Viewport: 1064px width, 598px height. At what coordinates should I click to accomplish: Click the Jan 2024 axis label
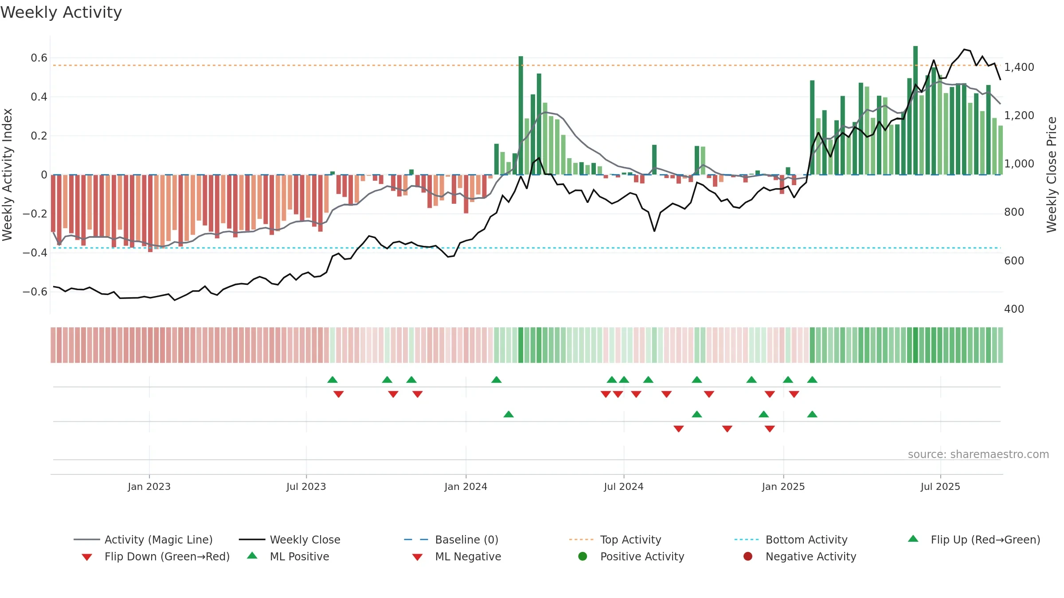(x=465, y=486)
